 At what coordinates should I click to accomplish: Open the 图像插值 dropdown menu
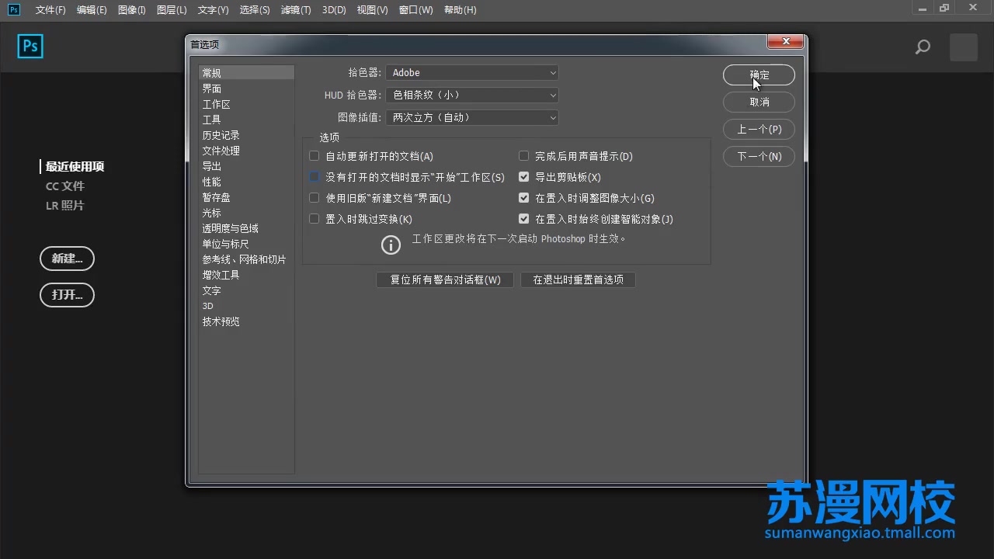[472, 117]
